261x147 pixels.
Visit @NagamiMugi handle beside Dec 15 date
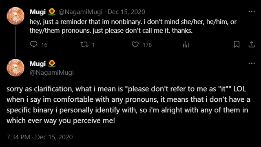(80, 12)
